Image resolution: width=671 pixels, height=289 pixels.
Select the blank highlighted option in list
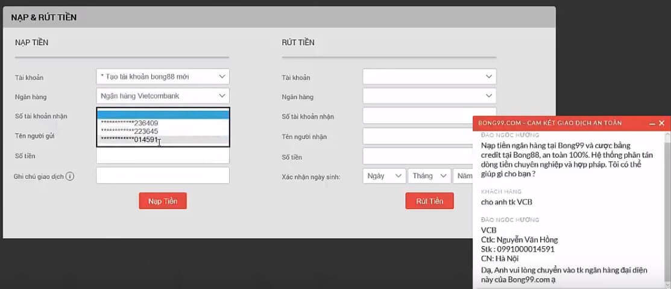click(162, 114)
